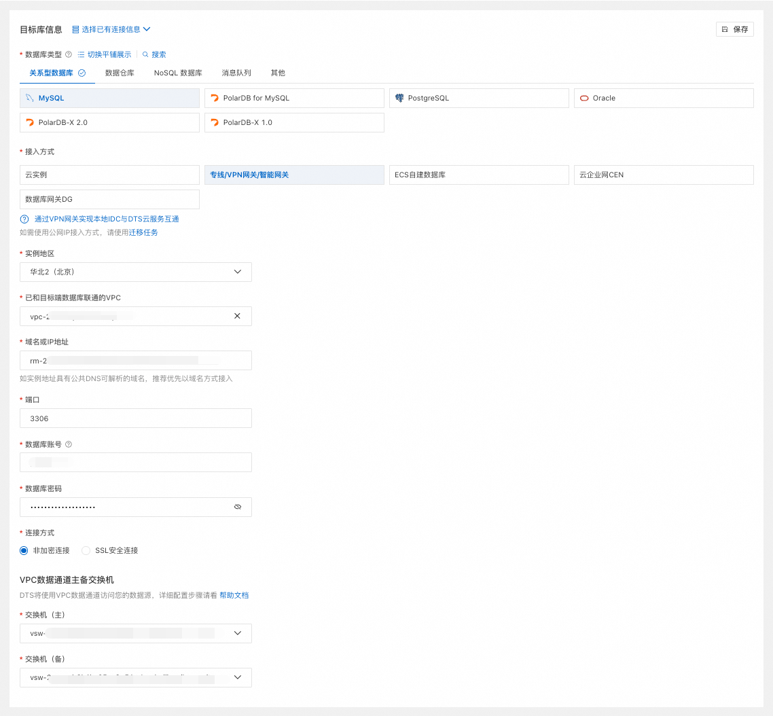Select Oracle database type
Image resolution: width=773 pixels, height=716 pixels.
[x=664, y=98]
